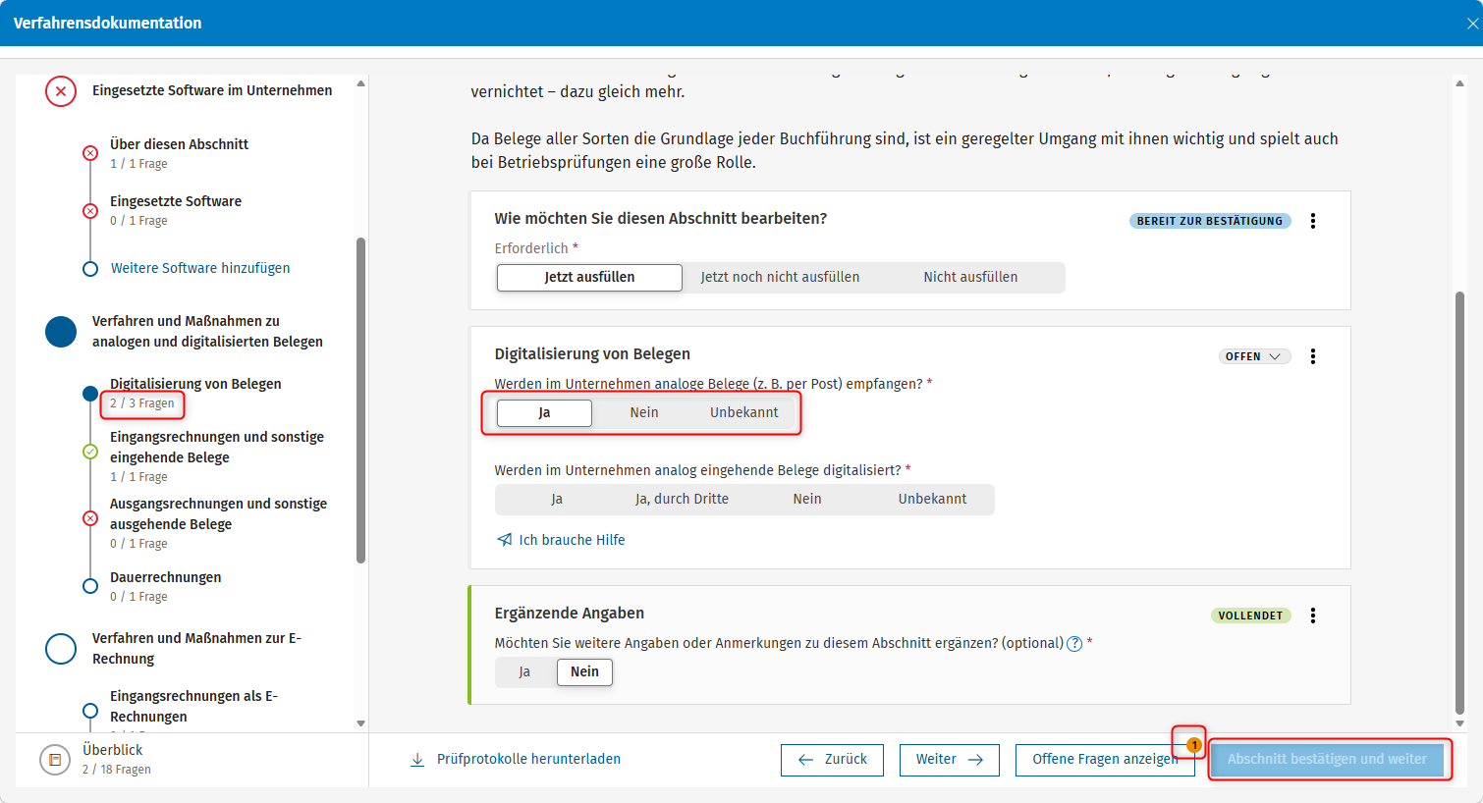The image size is (1483, 803).
Task: Go back with the Zurück button
Action: pyautogui.click(x=832, y=760)
